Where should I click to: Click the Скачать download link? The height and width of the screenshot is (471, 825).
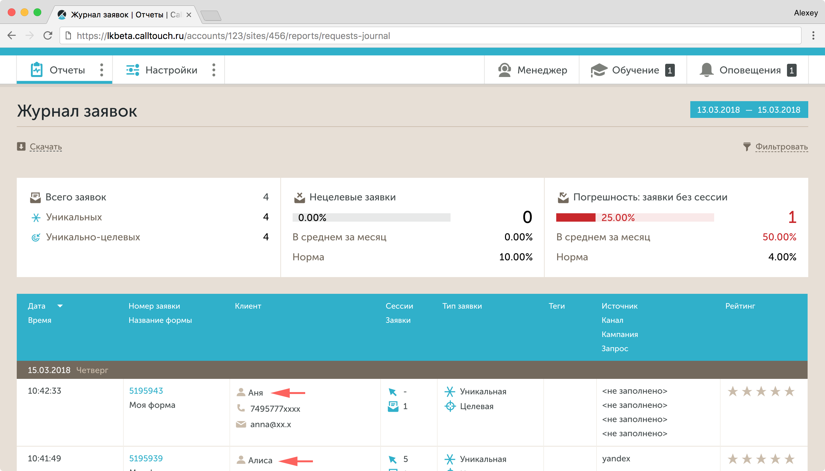coord(46,147)
